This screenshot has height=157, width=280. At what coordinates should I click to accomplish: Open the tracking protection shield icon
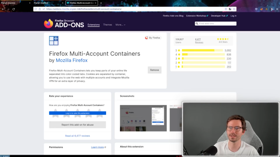pos(36,9)
